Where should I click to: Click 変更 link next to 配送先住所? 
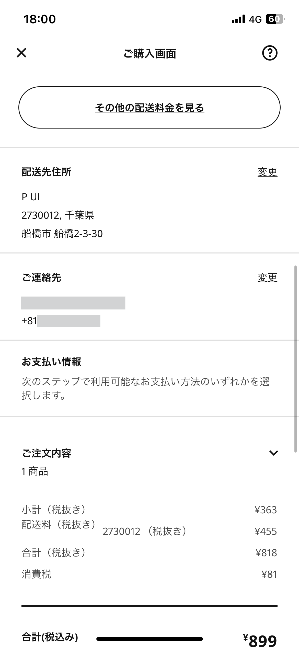[x=267, y=172]
